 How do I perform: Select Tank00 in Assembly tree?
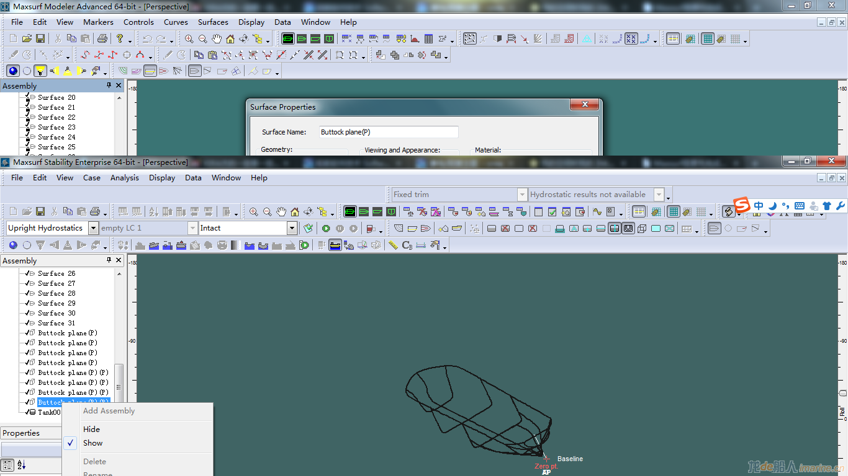tap(49, 412)
